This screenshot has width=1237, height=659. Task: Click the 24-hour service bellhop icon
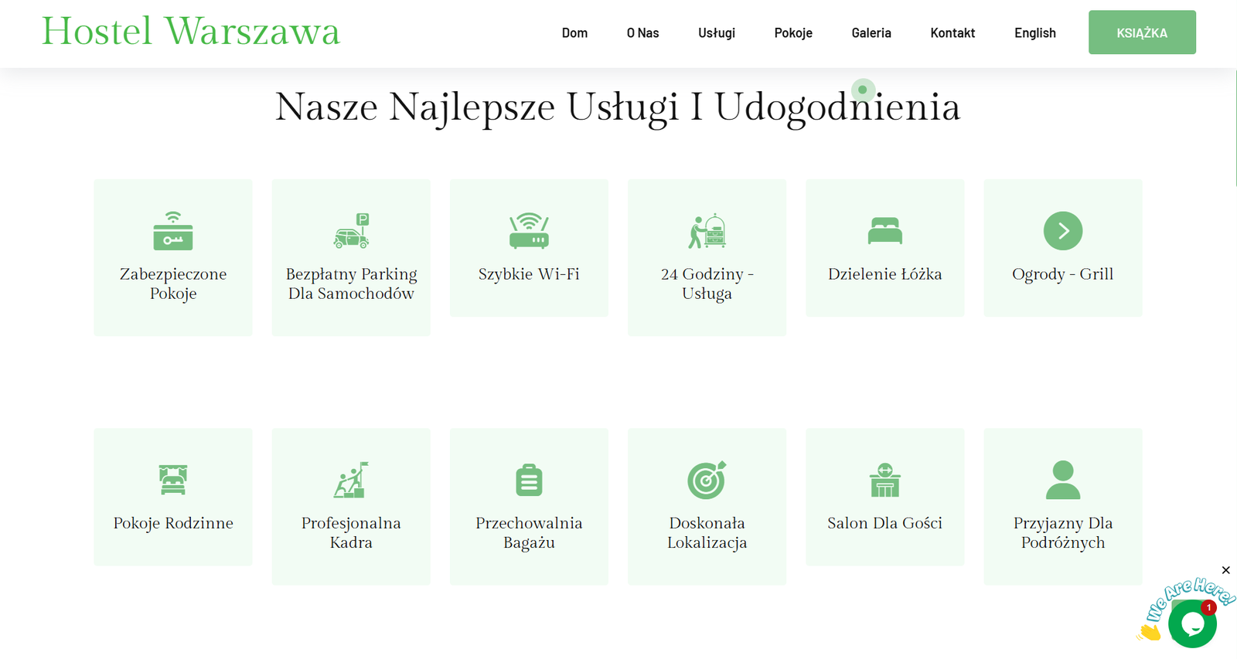(707, 231)
